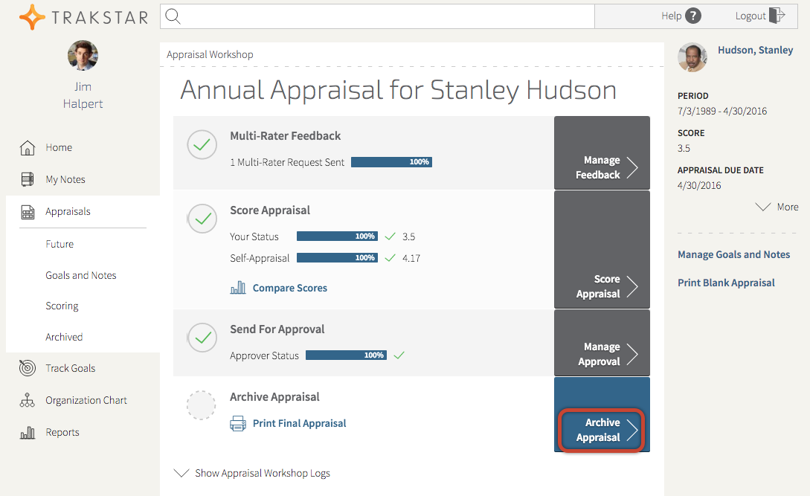Click the Organization Chart icon
Image resolution: width=810 pixels, height=496 pixels.
28,399
